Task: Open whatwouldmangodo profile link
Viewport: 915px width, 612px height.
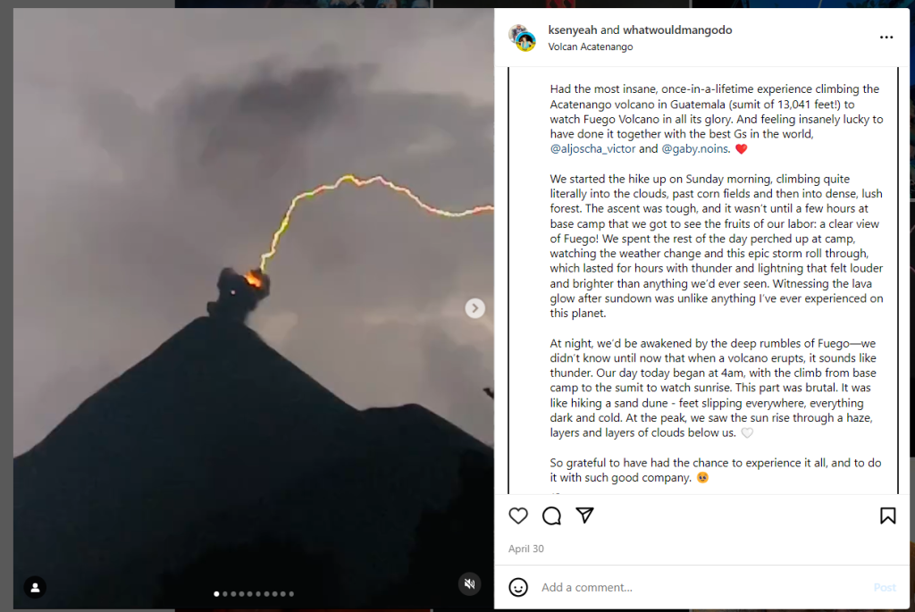Action: point(677,29)
